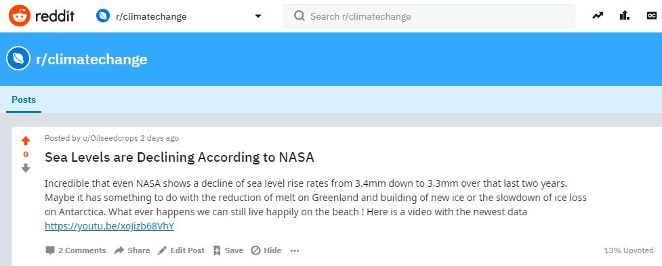Screen dimensions: 662x266
Task: Open the Popular trending arrow icon
Action: pyautogui.click(x=598, y=16)
